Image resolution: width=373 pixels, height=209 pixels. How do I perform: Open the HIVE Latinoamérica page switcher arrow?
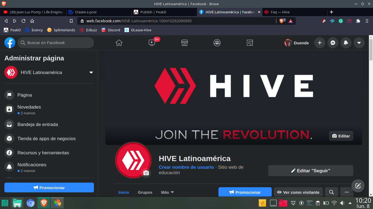[91, 72]
